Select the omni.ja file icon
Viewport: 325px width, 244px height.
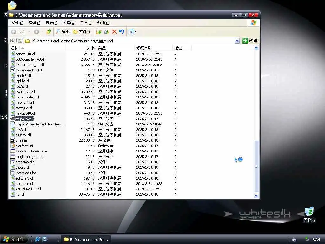(13, 140)
